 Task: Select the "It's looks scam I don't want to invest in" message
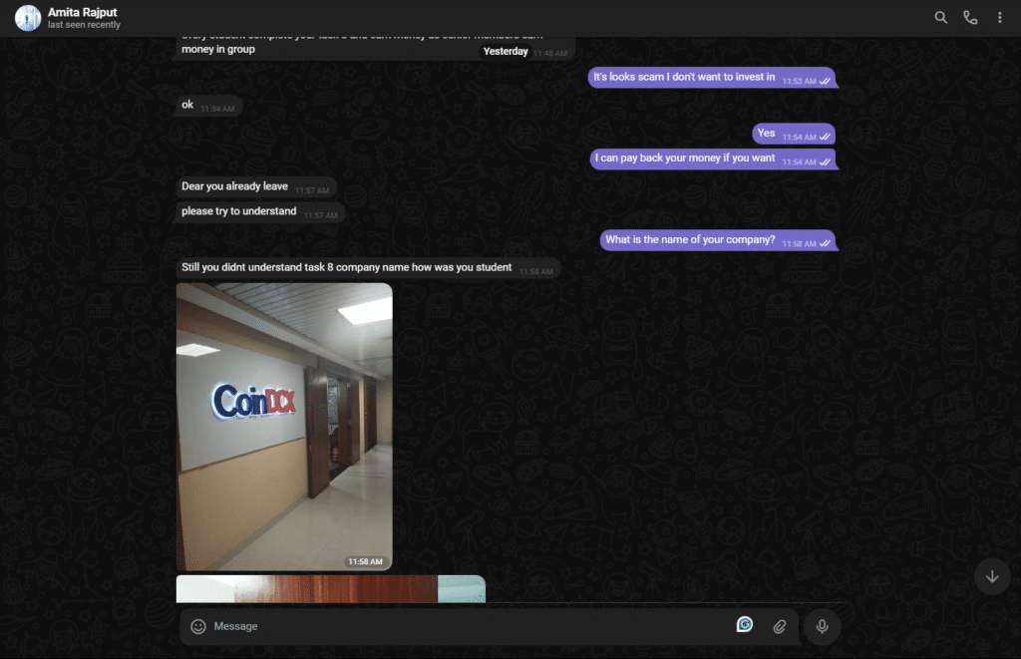click(x=712, y=78)
